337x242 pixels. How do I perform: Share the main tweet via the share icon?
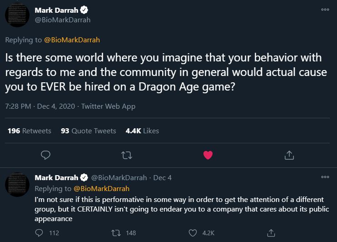click(289, 155)
